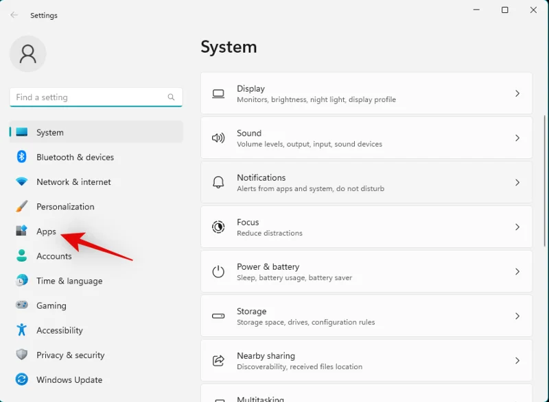Select the Notifications bell icon
The height and width of the screenshot is (402, 549).
(220, 182)
